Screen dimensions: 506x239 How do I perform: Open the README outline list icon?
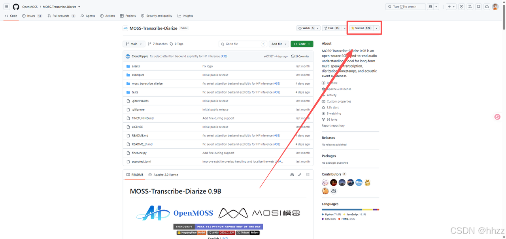coord(308,175)
